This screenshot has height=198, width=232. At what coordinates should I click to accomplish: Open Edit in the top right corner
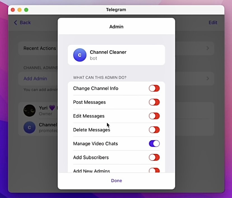(213, 22)
